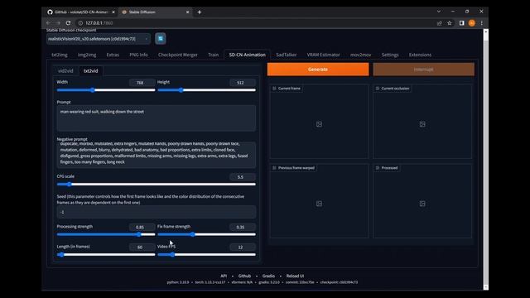The image size is (530, 298).
Task: Click the browser address bar URL
Action: (99, 23)
